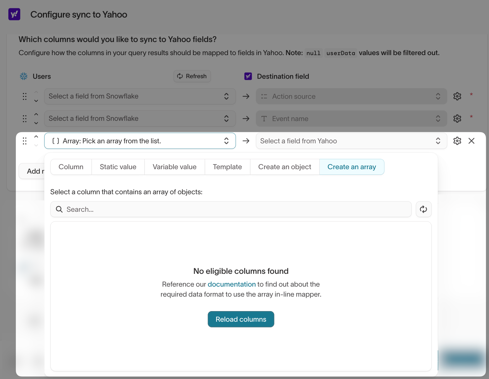Viewport: 489px width, 379px height.
Task: Open settings gear for Array mapping row
Action: (x=457, y=141)
